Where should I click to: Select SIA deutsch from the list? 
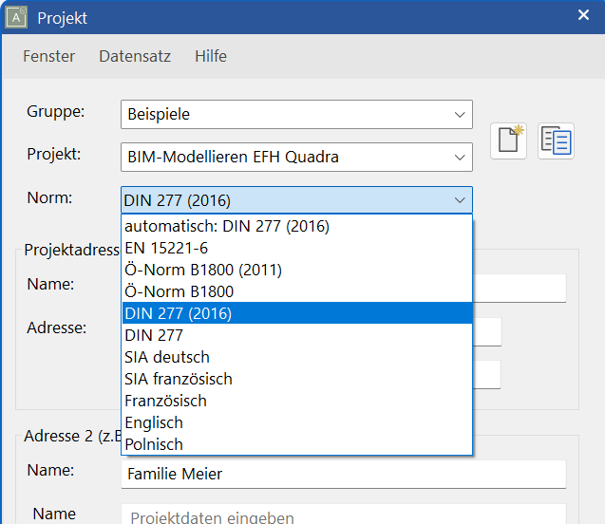pos(167,357)
